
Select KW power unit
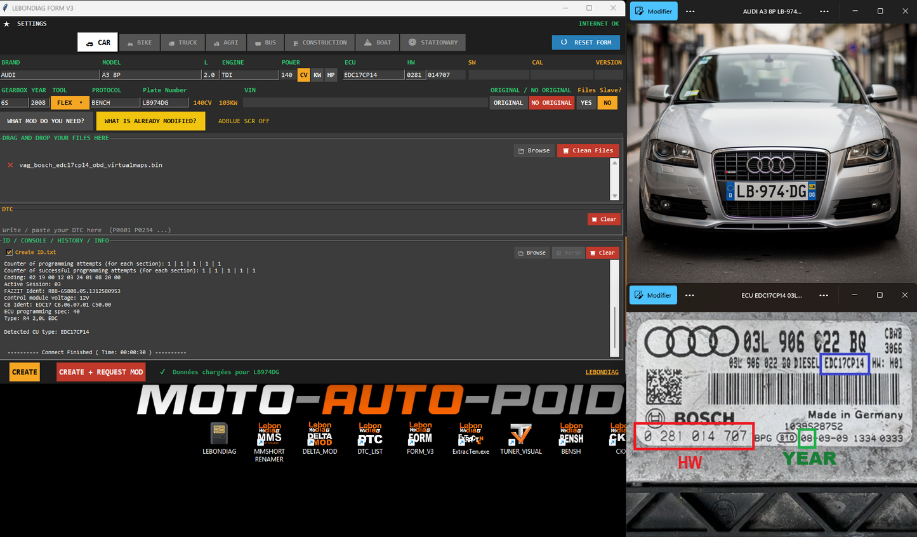pyautogui.click(x=317, y=75)
